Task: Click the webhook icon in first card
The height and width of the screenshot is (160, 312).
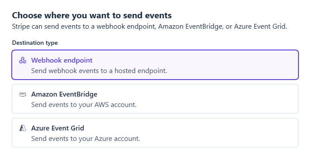Action: [23, 60]
